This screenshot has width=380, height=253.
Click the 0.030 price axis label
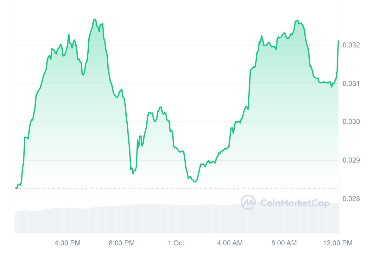351,122
